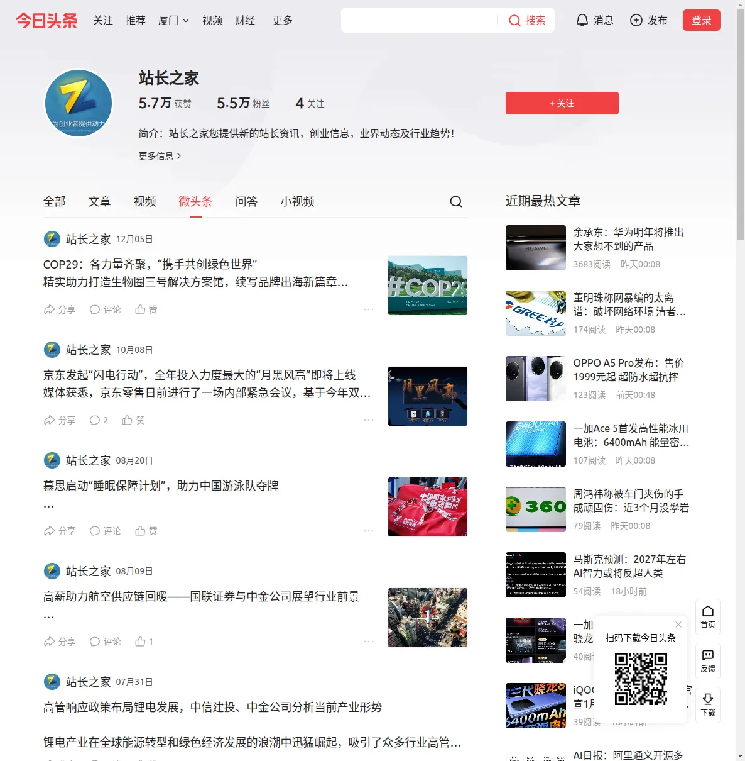745x761 pixels.
Task: Like the 京东闪电行动 post
Action: 133,420
